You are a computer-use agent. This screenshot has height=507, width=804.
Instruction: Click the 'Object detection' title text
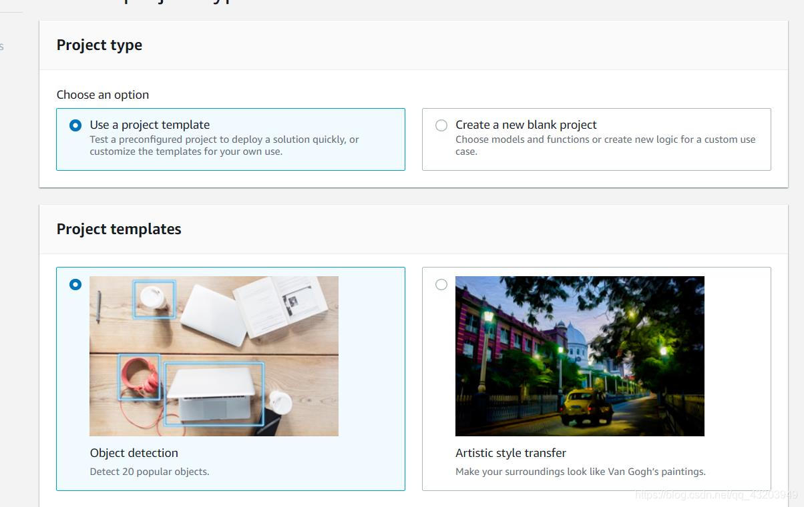(x=134, y=453)
